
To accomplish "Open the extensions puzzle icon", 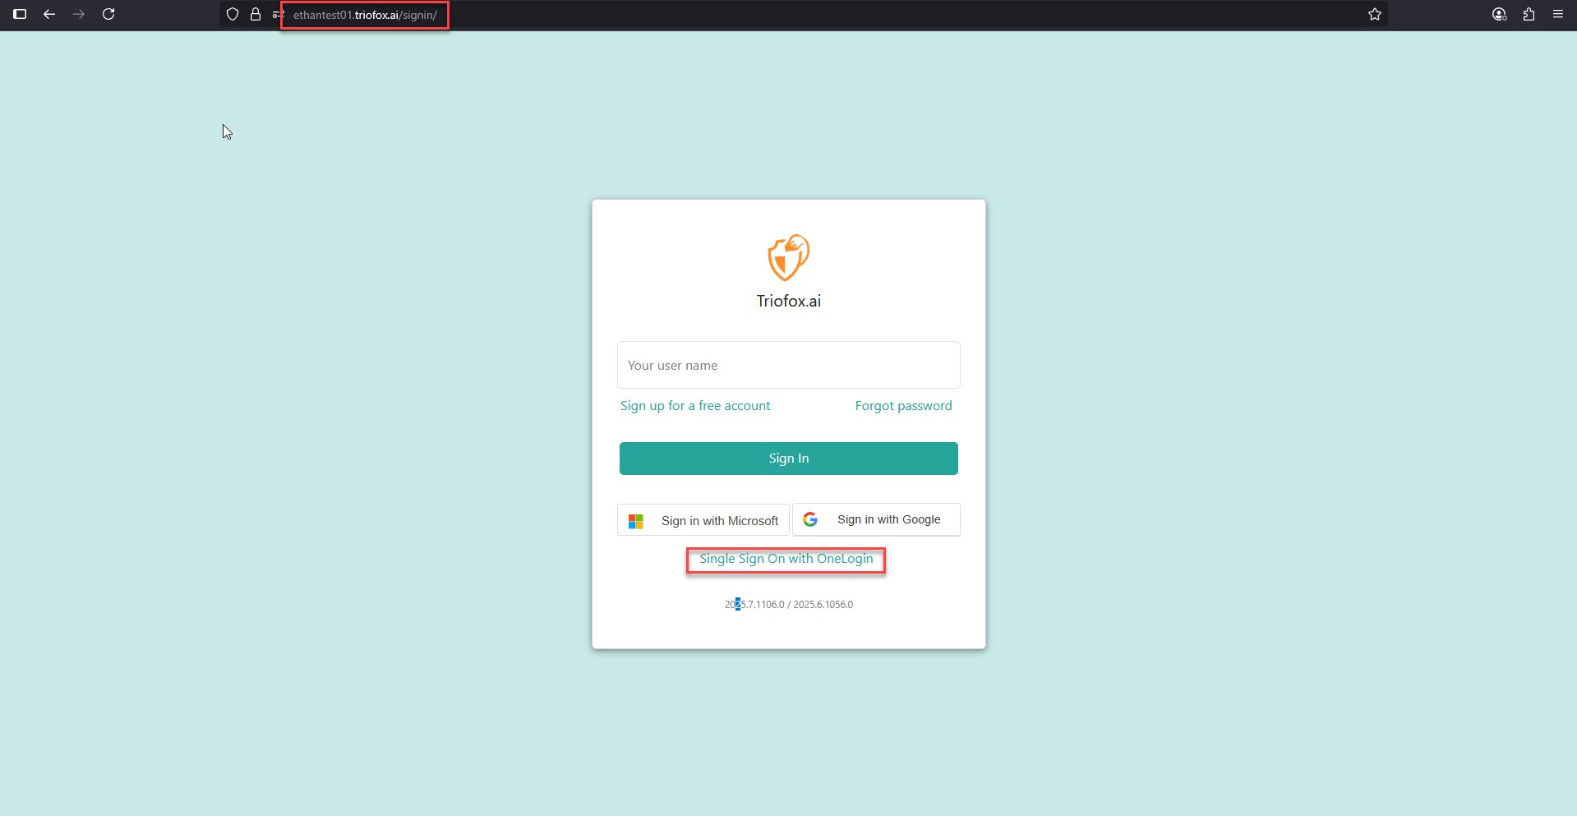I will click(1529, 14).
